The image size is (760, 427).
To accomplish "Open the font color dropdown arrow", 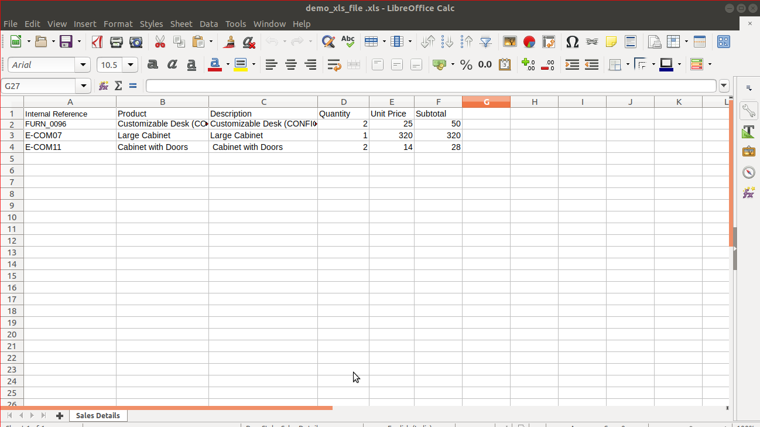I will pyautogui.click(x=227, y=64).
